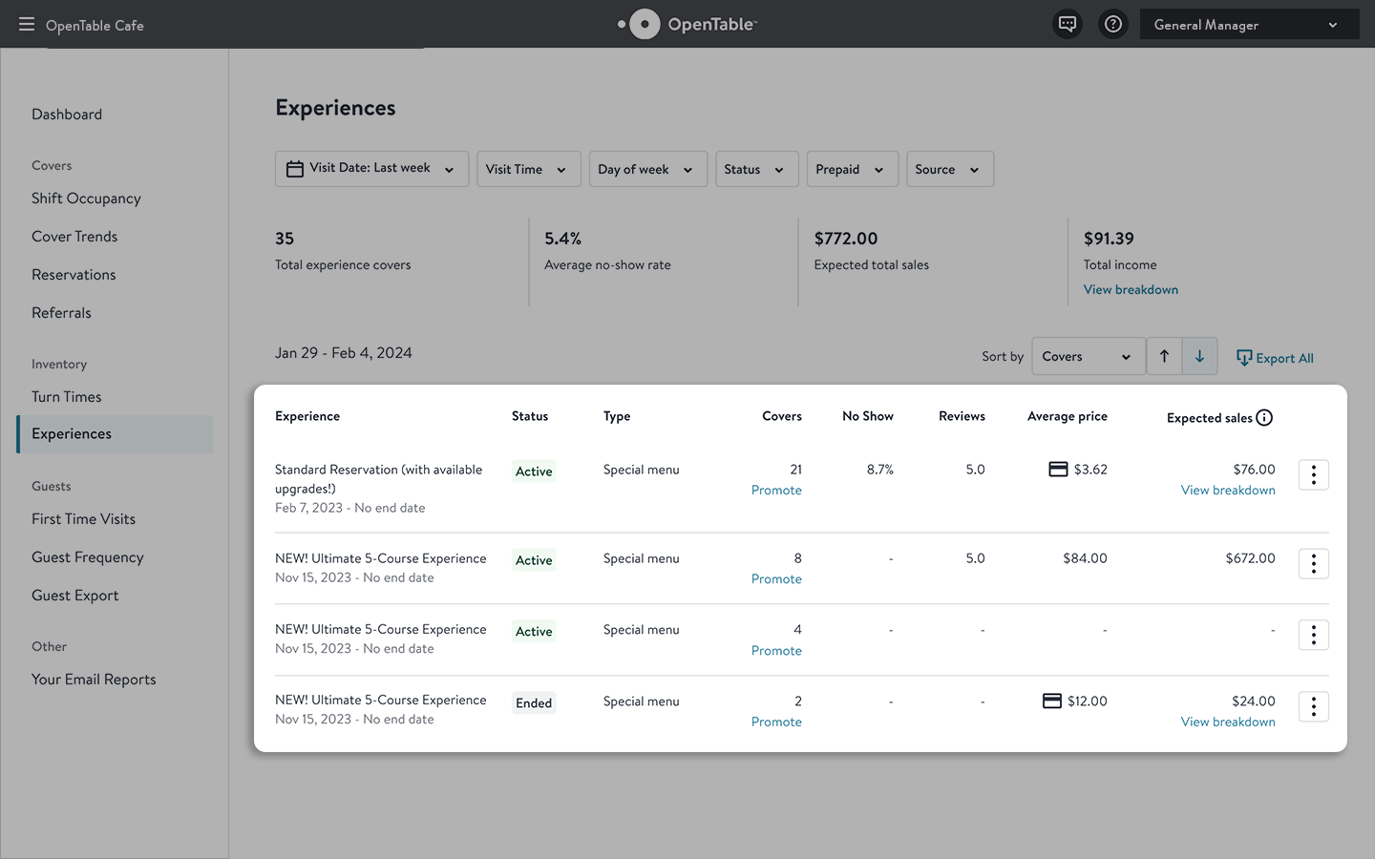Screen dimensions: 1375x859
Task: Open Turn Times in the sidebar
Action: tap(66, 397)
